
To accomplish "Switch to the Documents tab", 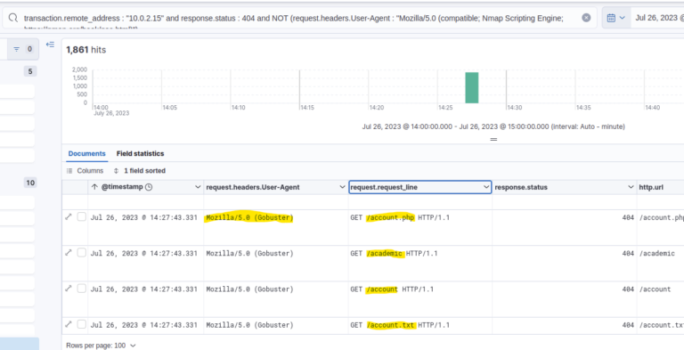I will click(x=86, y=153).
